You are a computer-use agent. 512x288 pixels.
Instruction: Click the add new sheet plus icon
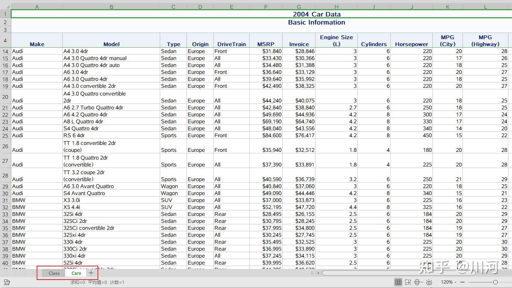click(x=91, y=273)
